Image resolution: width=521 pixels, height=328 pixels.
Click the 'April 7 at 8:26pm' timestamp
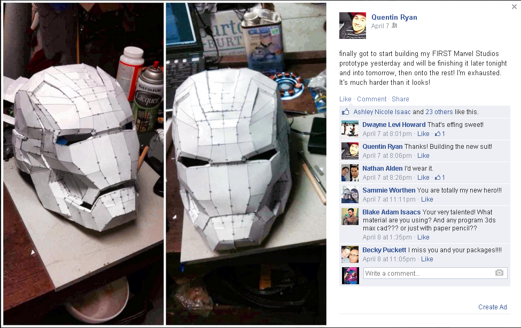tap(387, 178)
